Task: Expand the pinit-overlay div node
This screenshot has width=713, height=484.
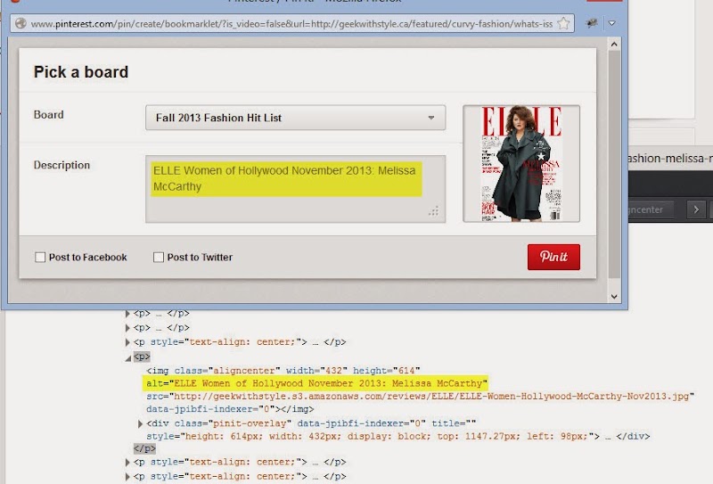Action: click(x=140, y=424)
